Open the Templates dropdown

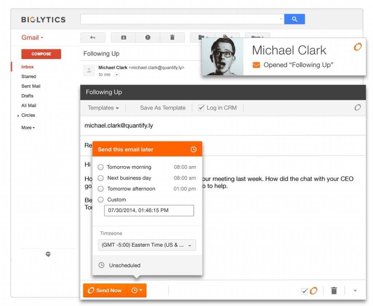point(103,108)
